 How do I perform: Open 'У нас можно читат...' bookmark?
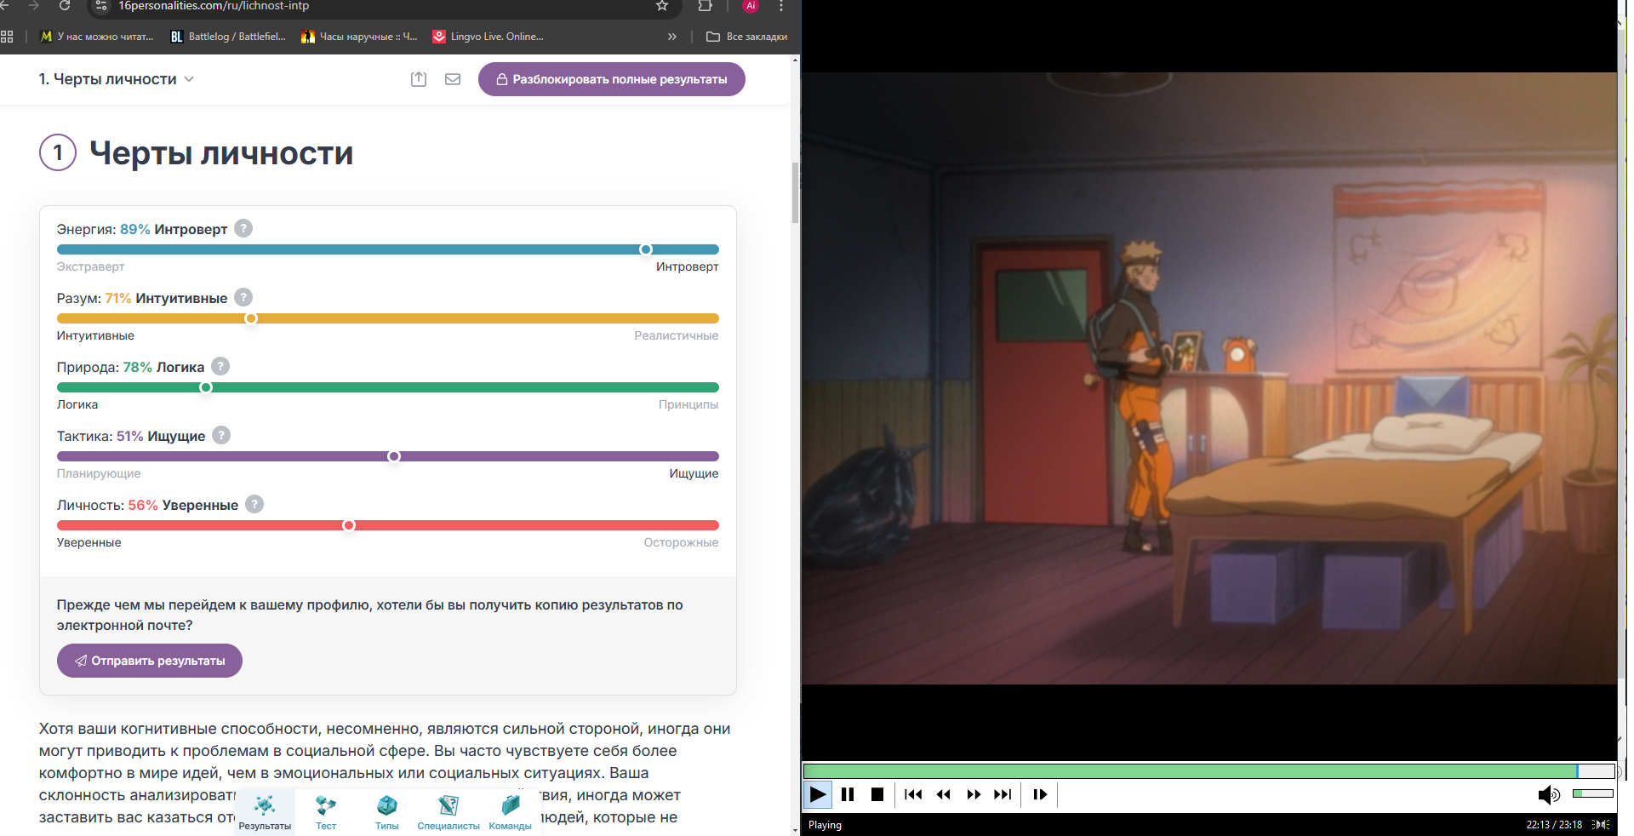(97, 37)
